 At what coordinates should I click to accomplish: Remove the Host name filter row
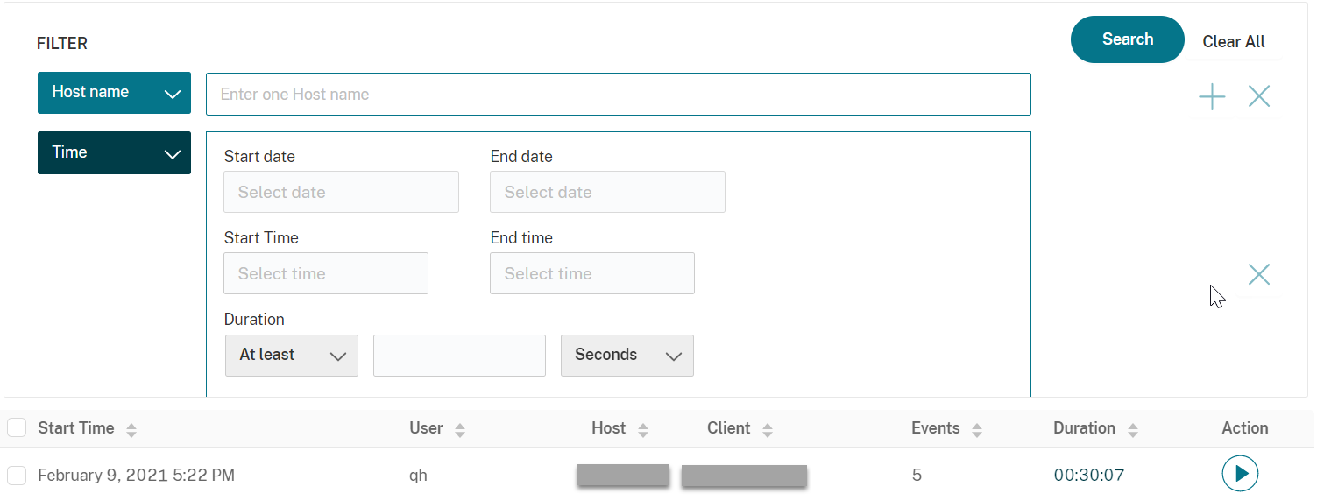[1259, 97]
